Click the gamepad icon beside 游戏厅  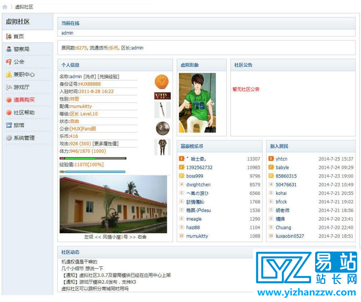point(9,87)
